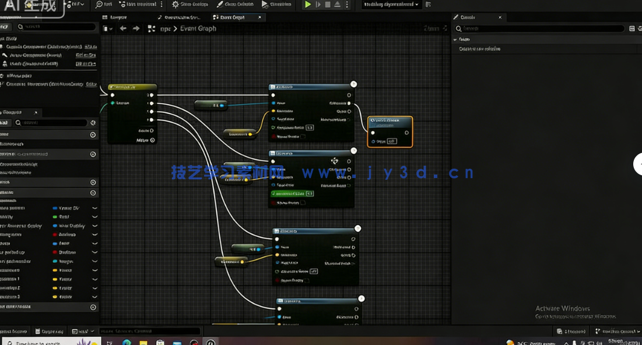Click the plus button on Variables section
This screenshot has height=345, width=642.
tap(93, 193)
